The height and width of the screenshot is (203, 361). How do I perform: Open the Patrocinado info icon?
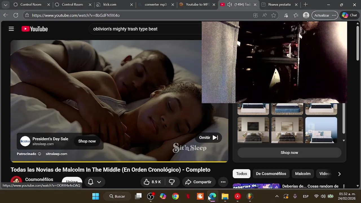point(39,154)
